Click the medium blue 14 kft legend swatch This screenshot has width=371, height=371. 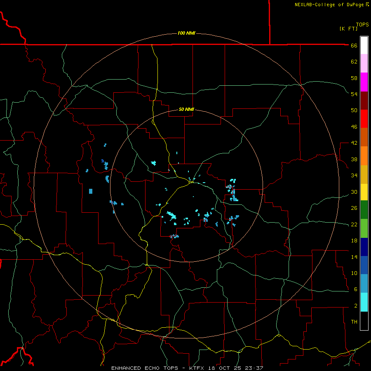click(x=364, y=265)
